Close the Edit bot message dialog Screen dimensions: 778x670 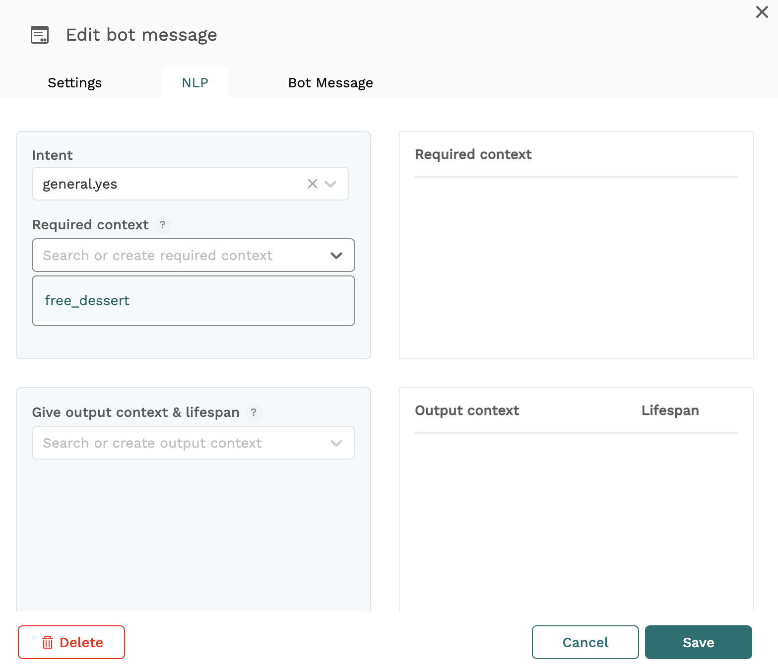pyautogui.click(x=762, y=12)
